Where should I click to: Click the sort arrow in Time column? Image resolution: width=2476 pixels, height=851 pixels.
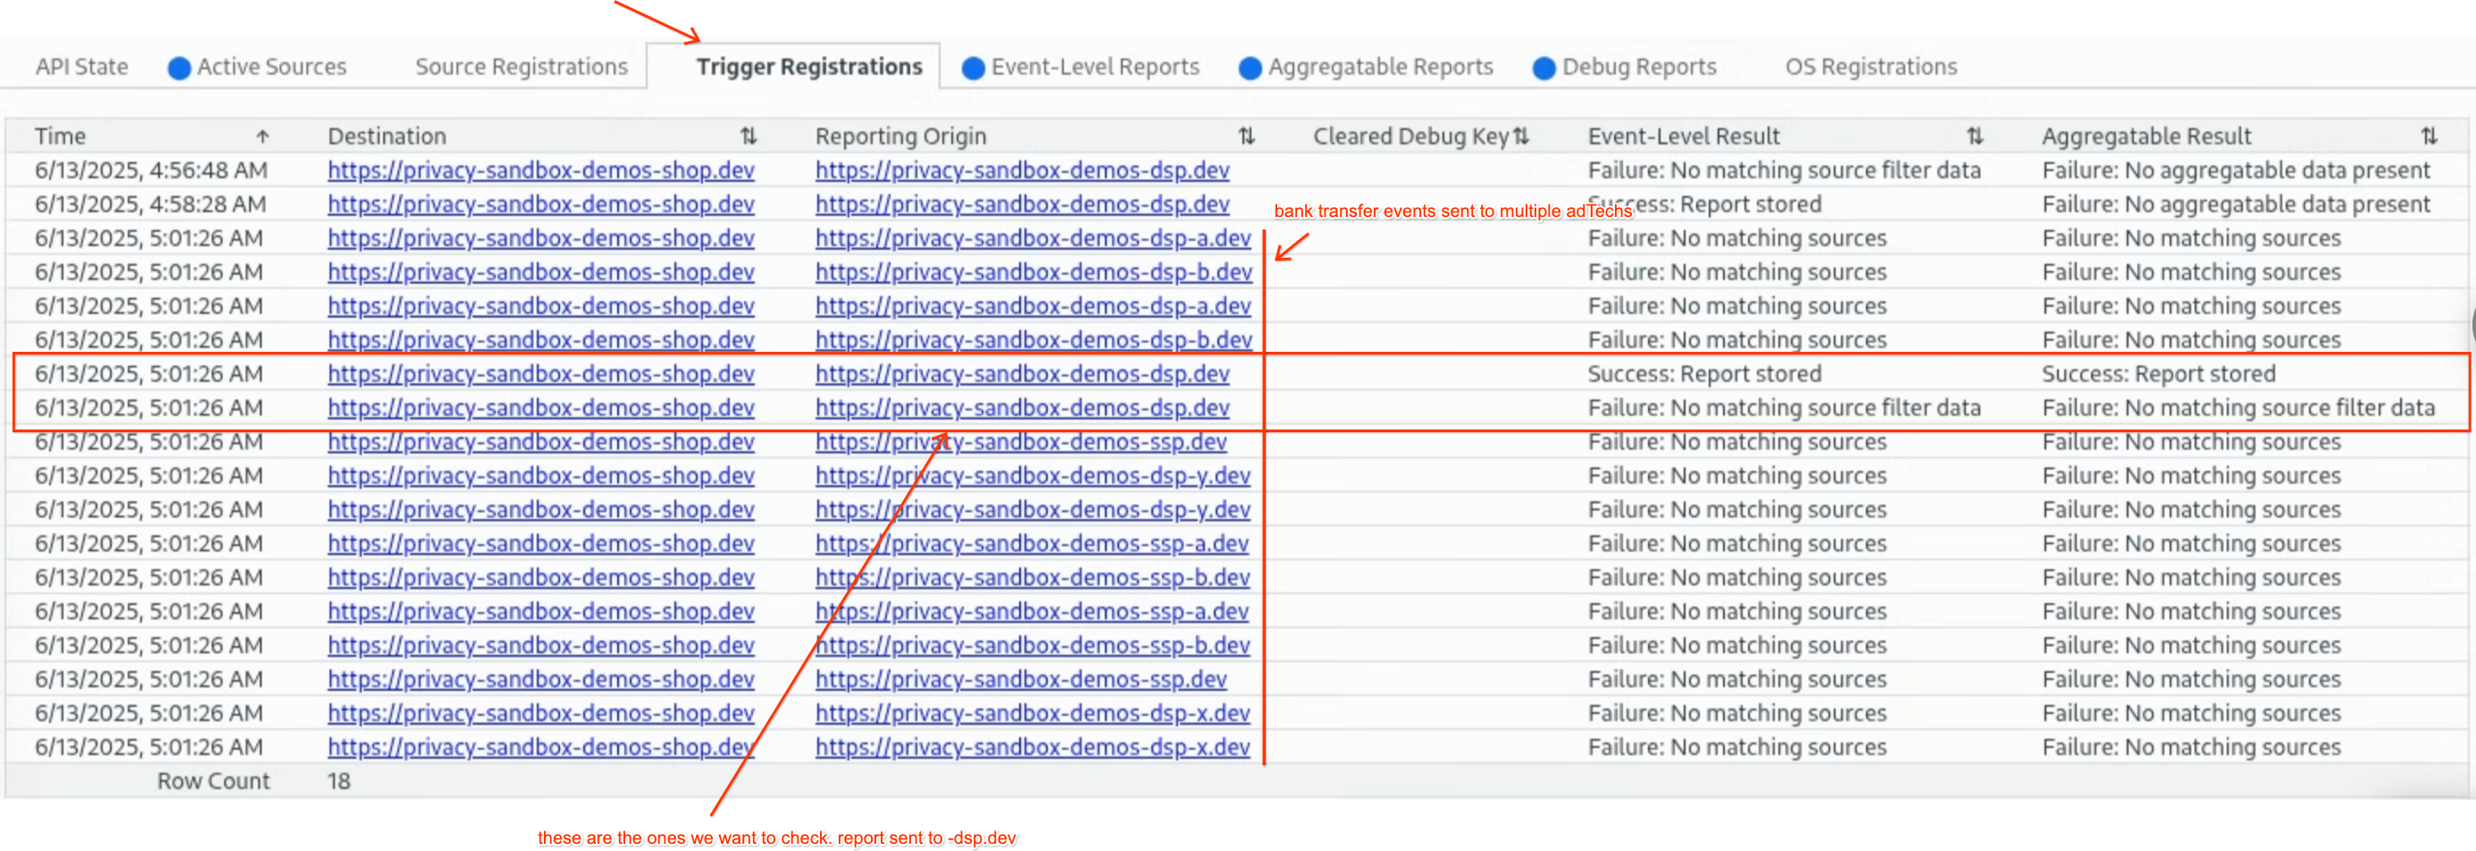point(263,137)
